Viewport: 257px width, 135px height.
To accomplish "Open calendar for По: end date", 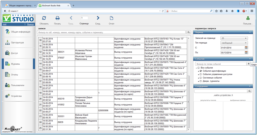I will (x=246, y=53).
